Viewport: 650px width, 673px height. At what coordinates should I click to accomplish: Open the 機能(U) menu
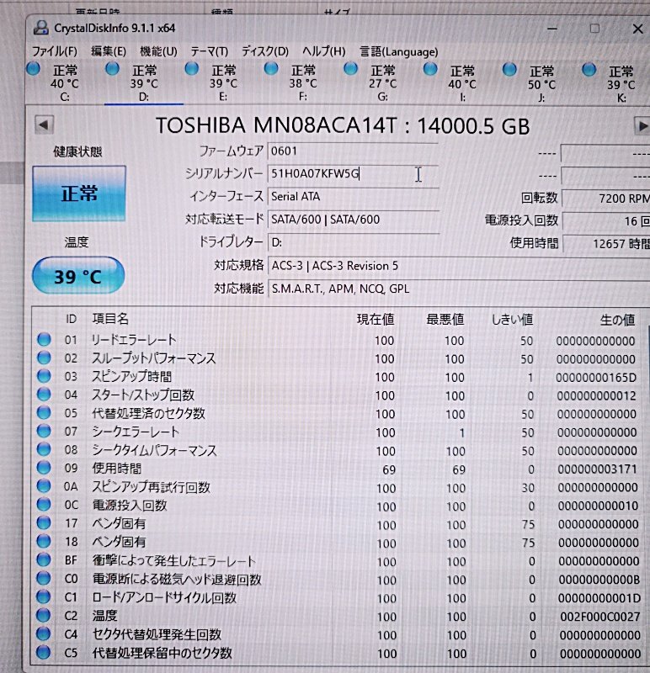tap(158, 51)
